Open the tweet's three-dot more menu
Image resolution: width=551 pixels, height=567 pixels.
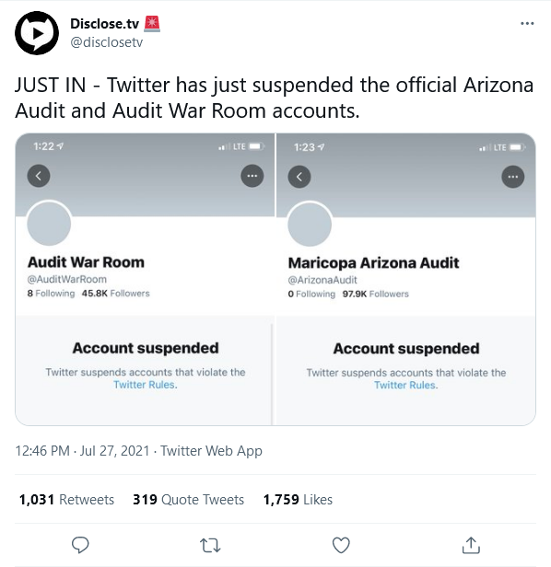coord(527,24)
